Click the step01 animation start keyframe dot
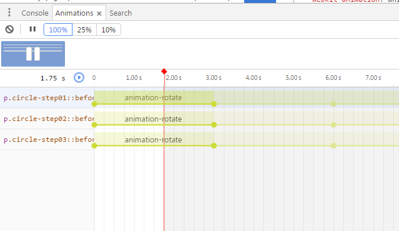Viewport: 399px width, 231px height. 95,104
